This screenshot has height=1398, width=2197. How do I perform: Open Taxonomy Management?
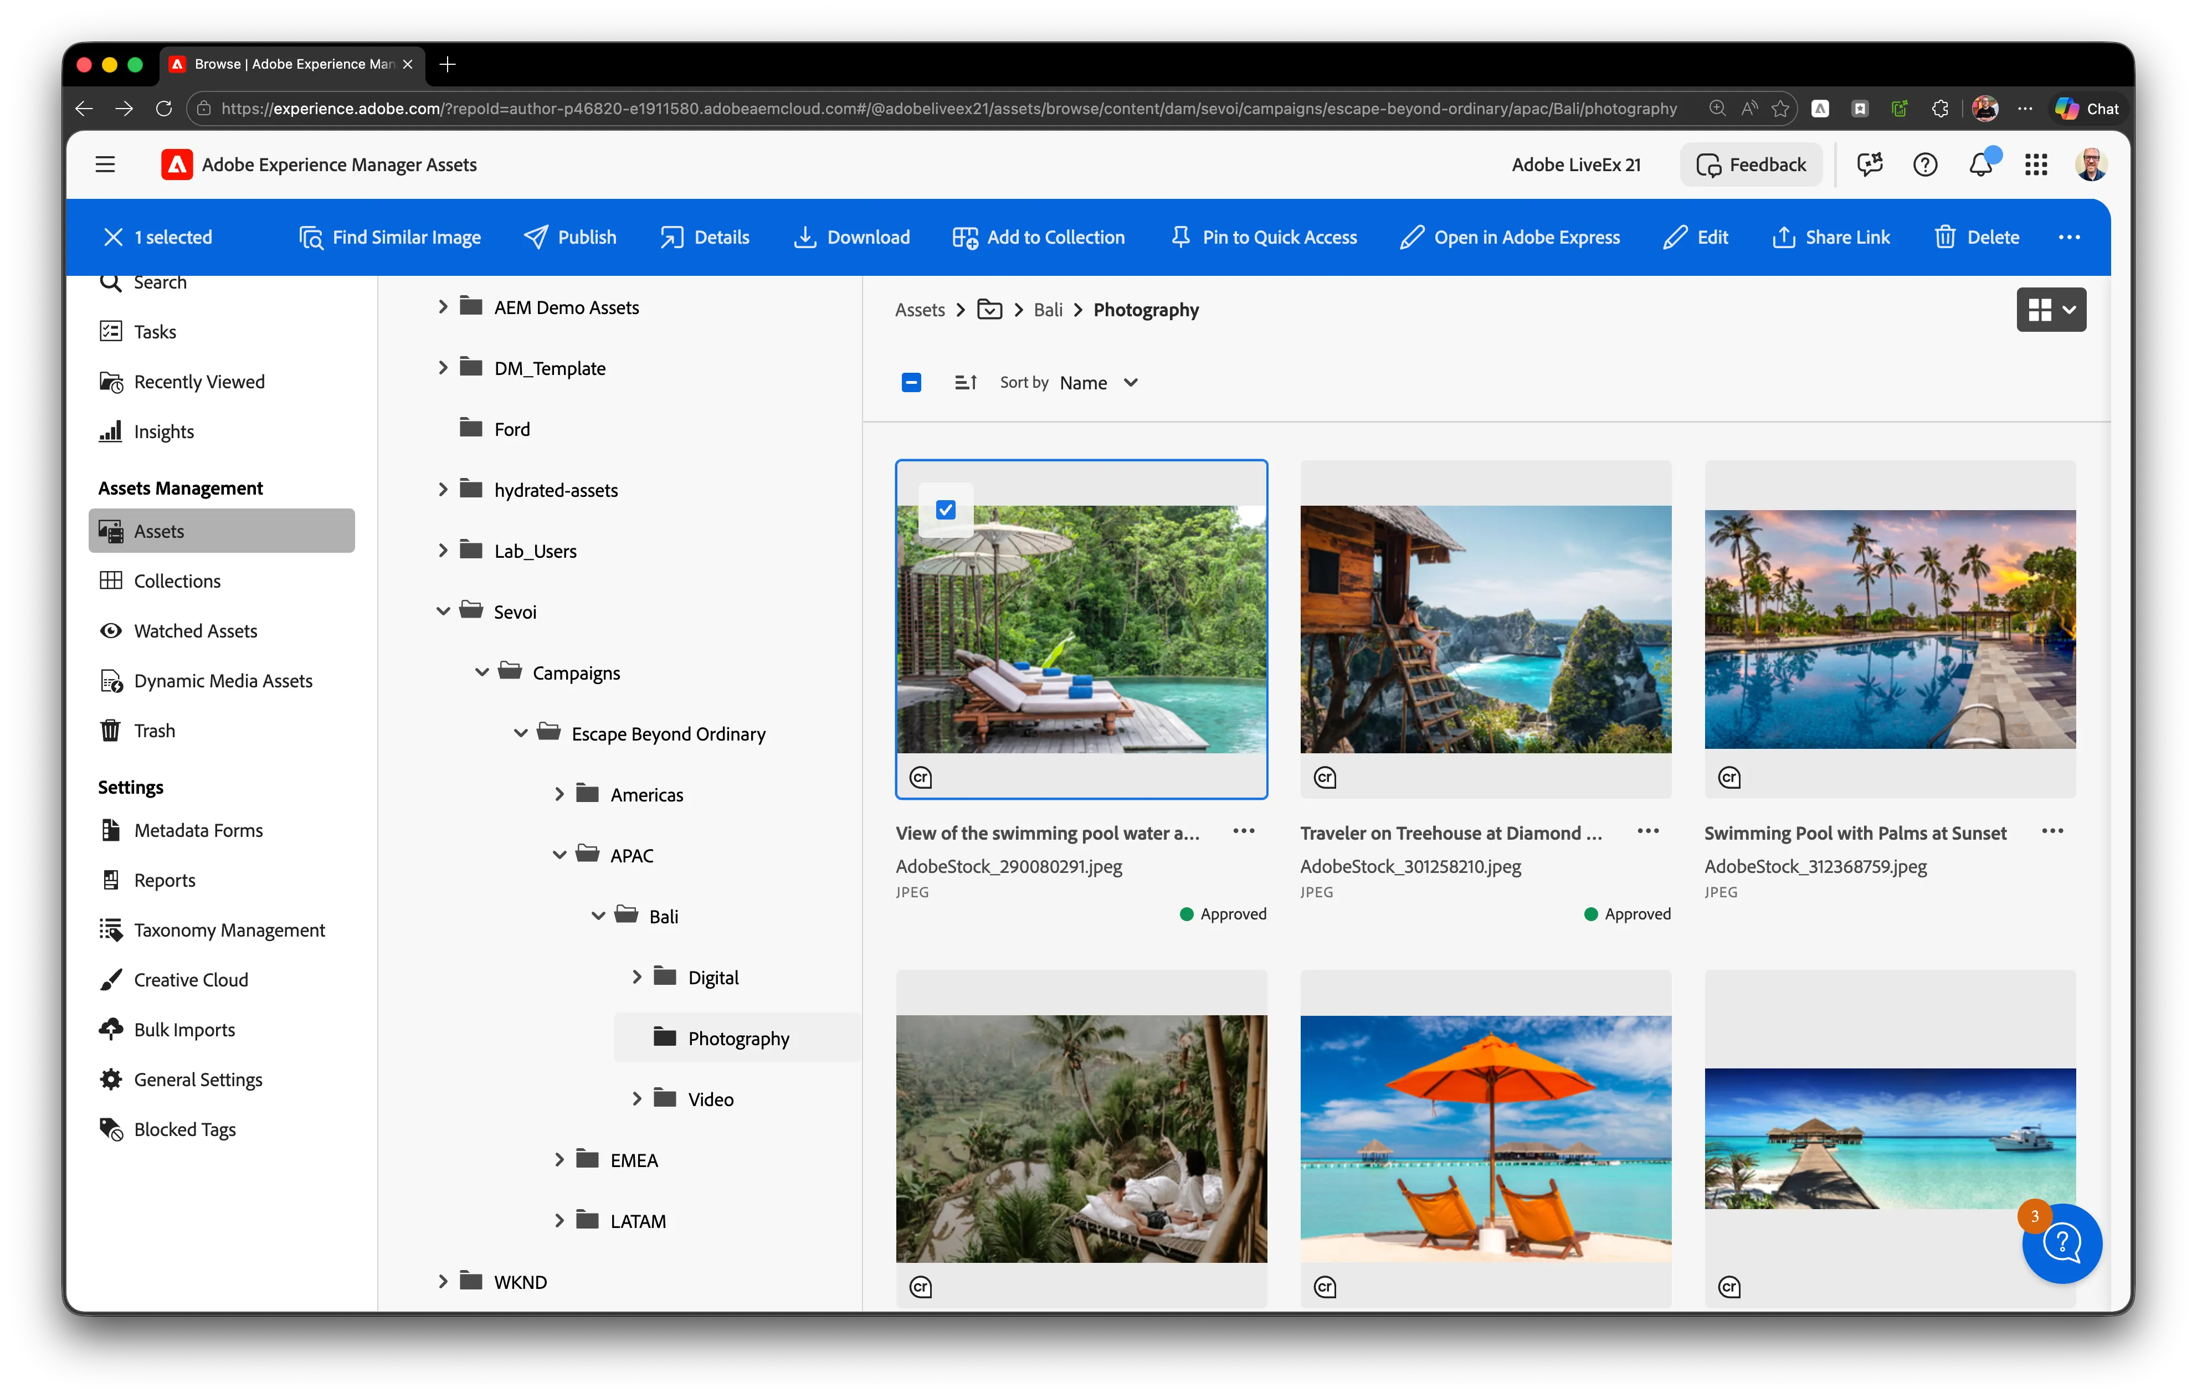tap(221, 930)
